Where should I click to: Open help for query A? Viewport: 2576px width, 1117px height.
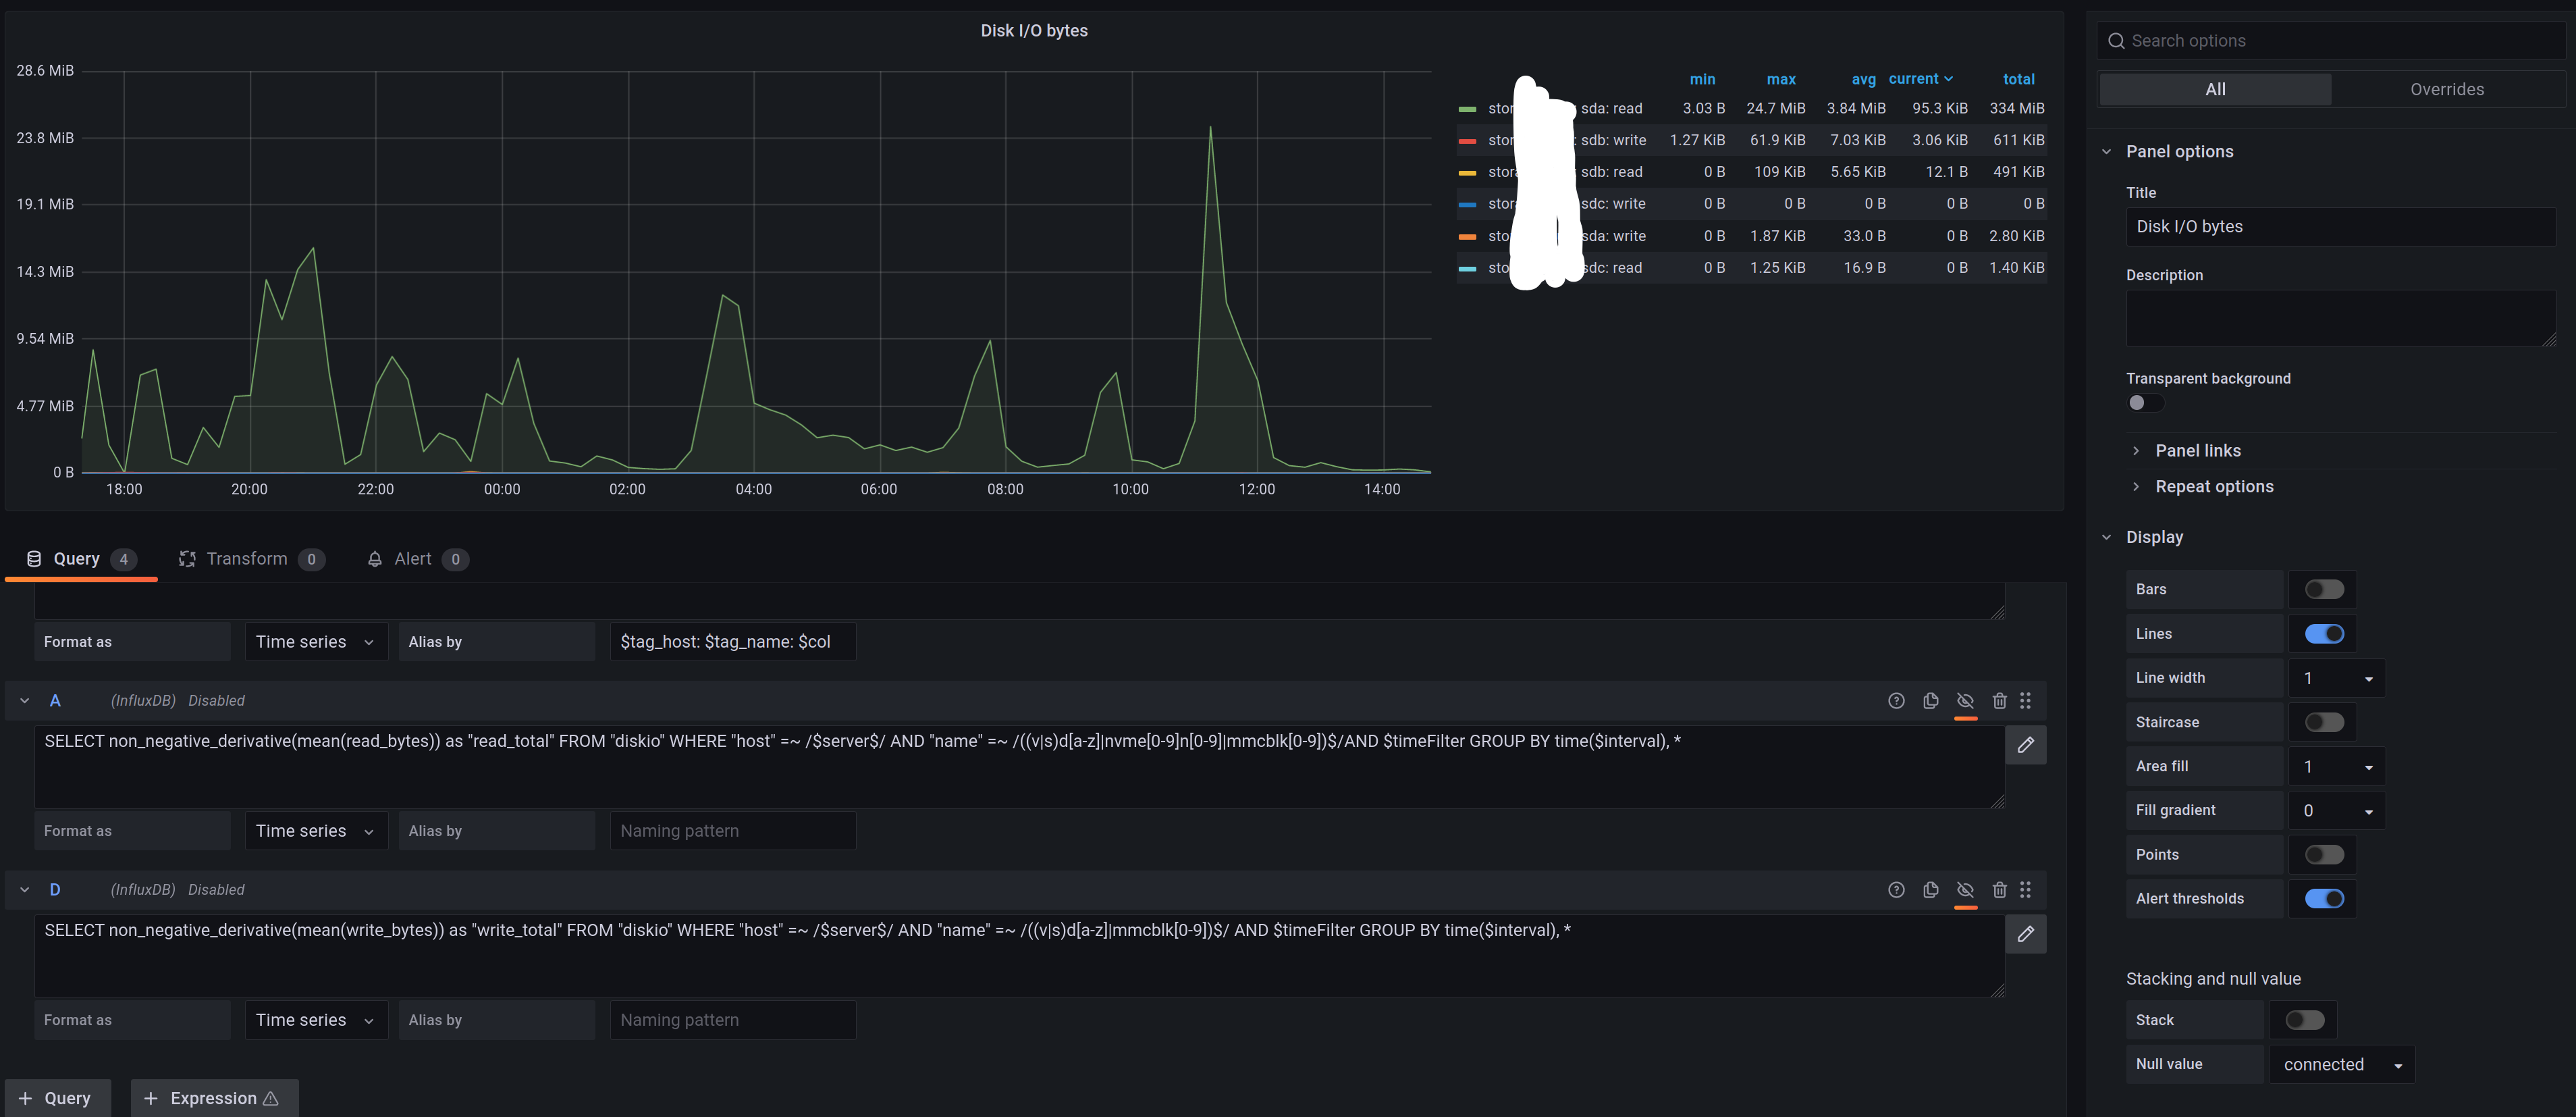click(1896, 701)
